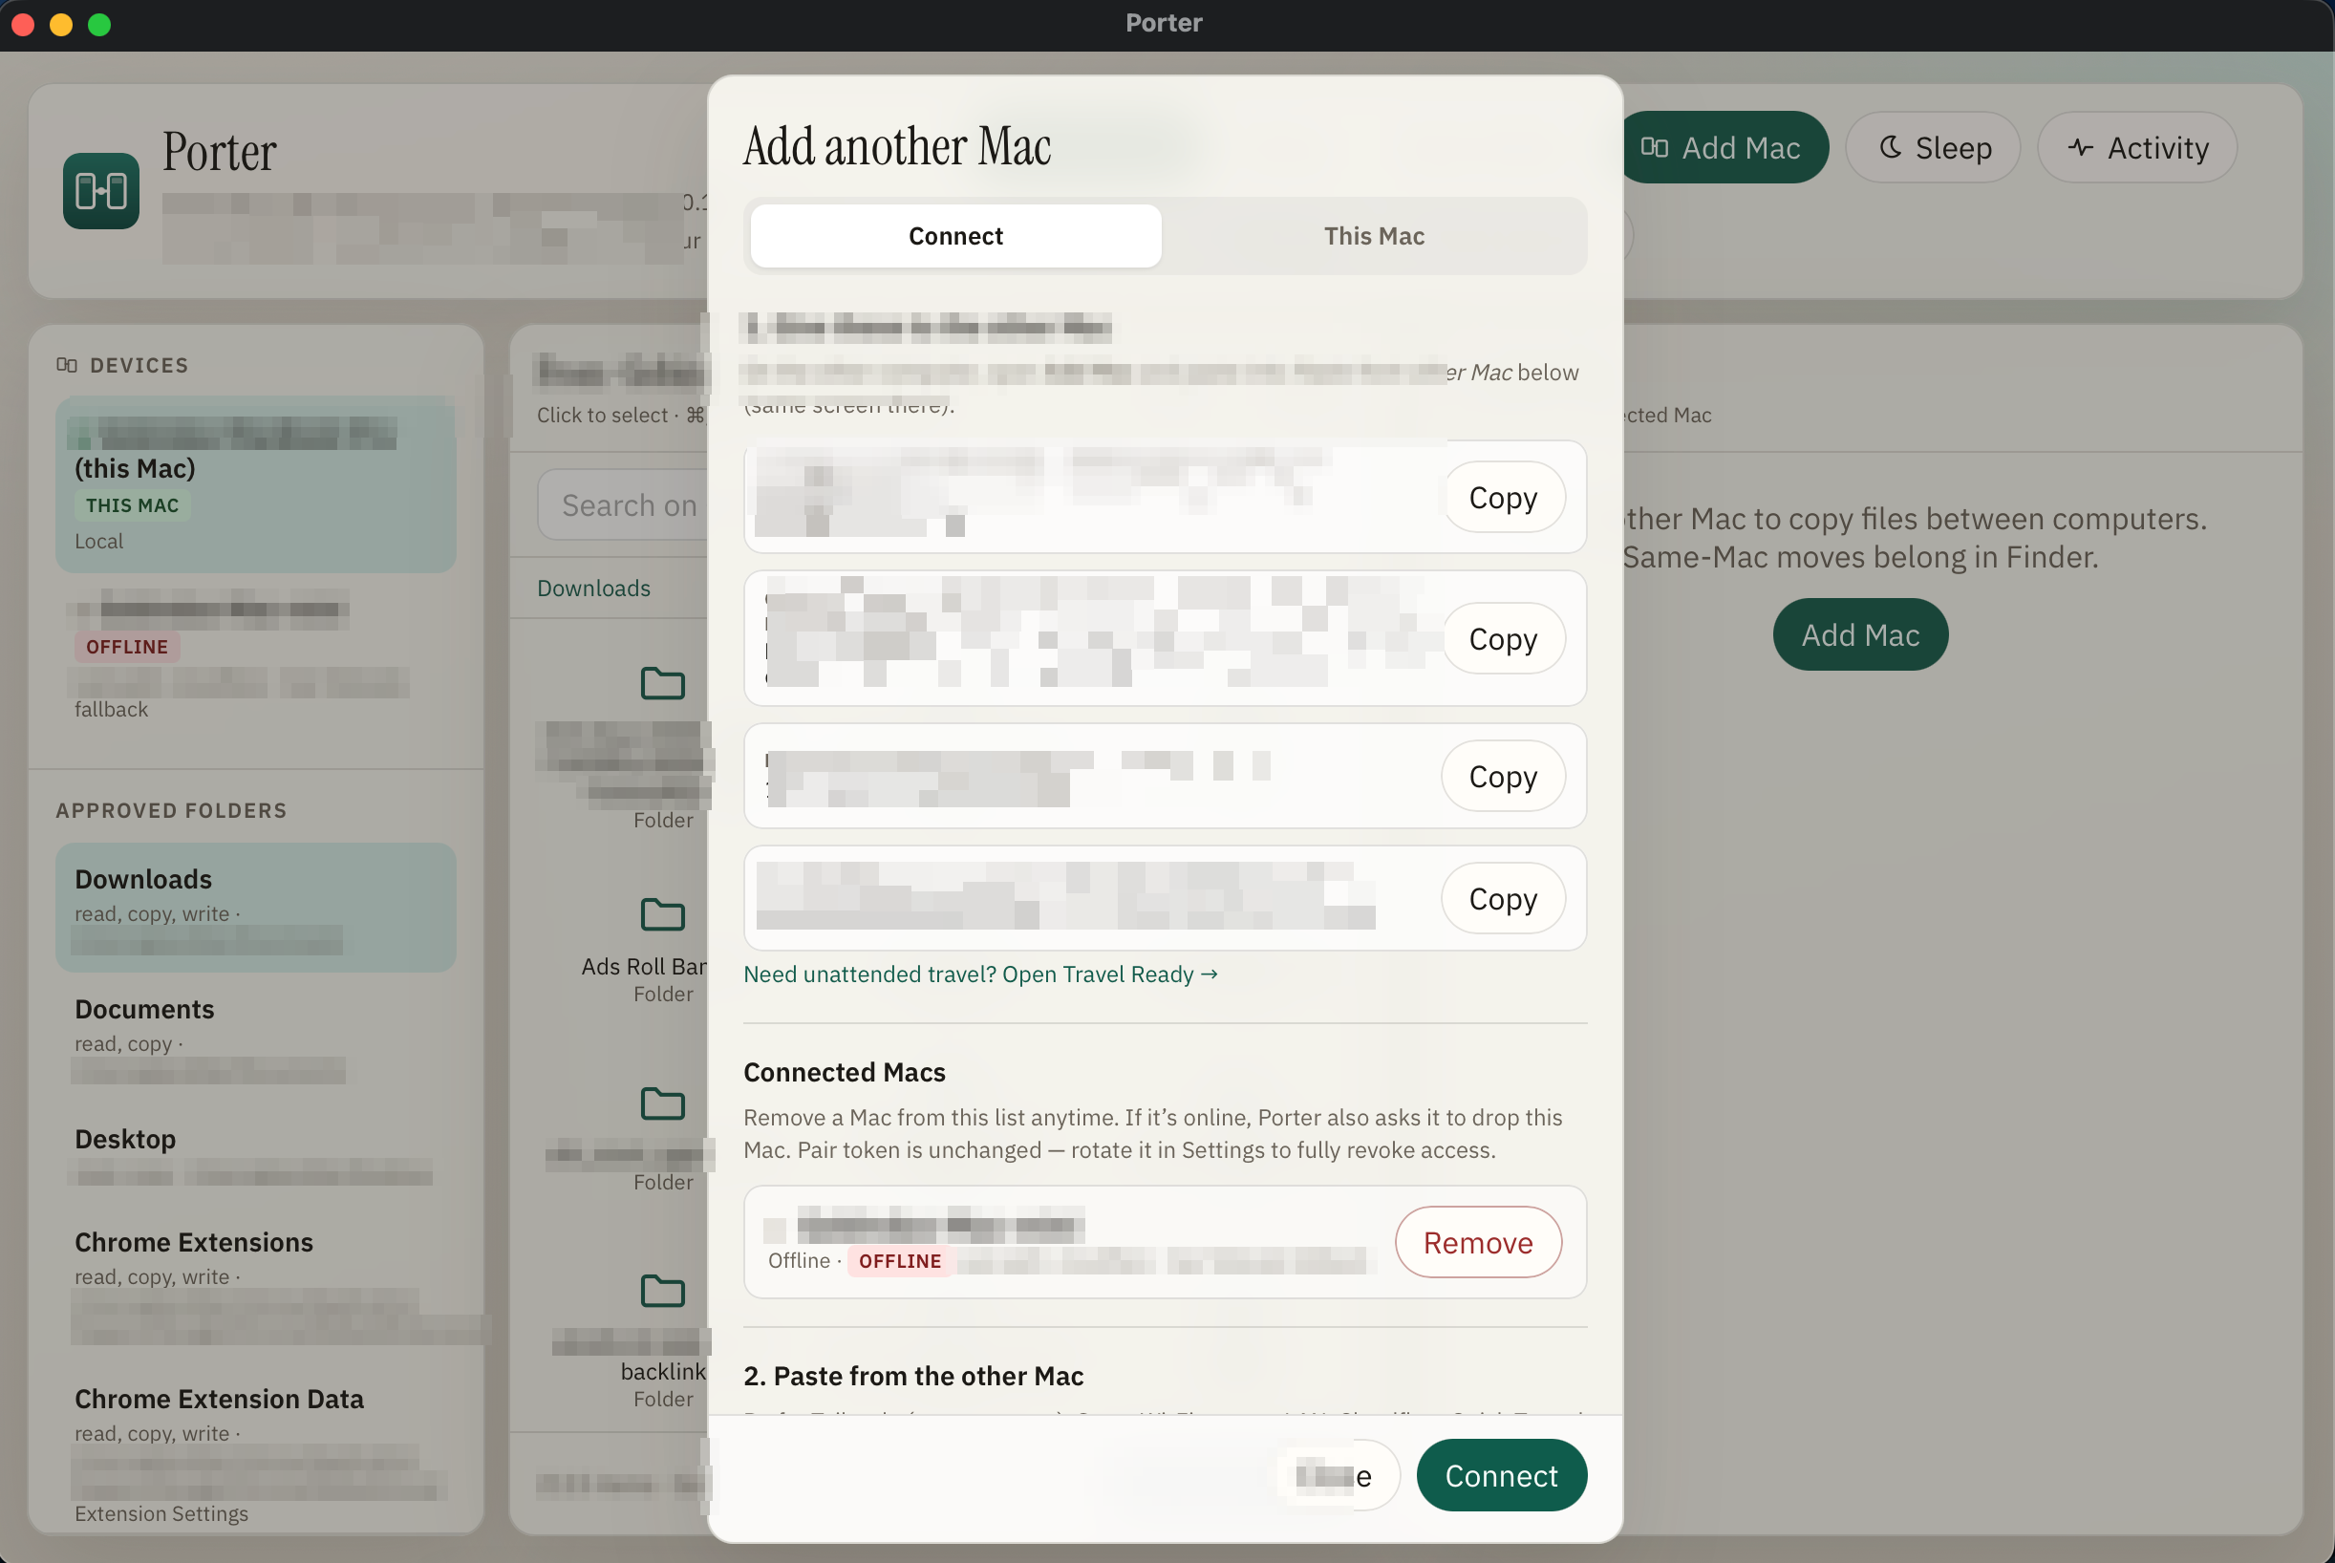
Task: Select the folder icon above Ads Roll Bar
Action: [x=663, y=914]
